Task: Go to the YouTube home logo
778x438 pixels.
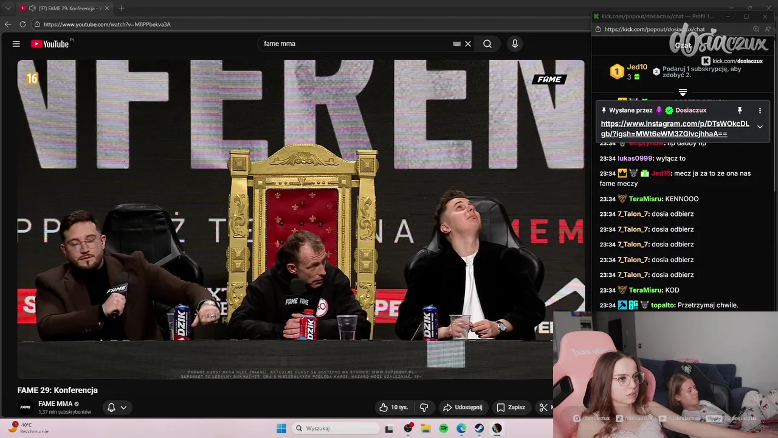Action: [x=50, y=44]
